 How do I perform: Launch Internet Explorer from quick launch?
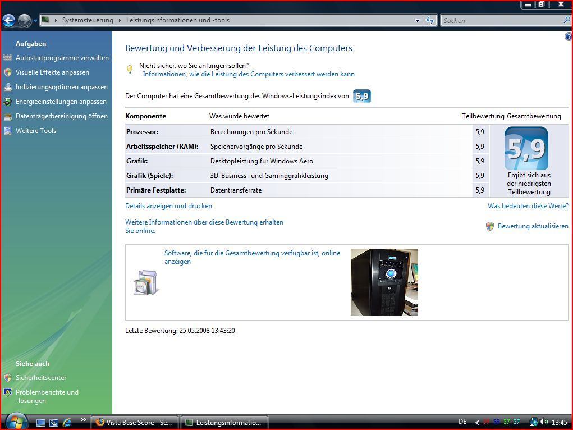67,423
